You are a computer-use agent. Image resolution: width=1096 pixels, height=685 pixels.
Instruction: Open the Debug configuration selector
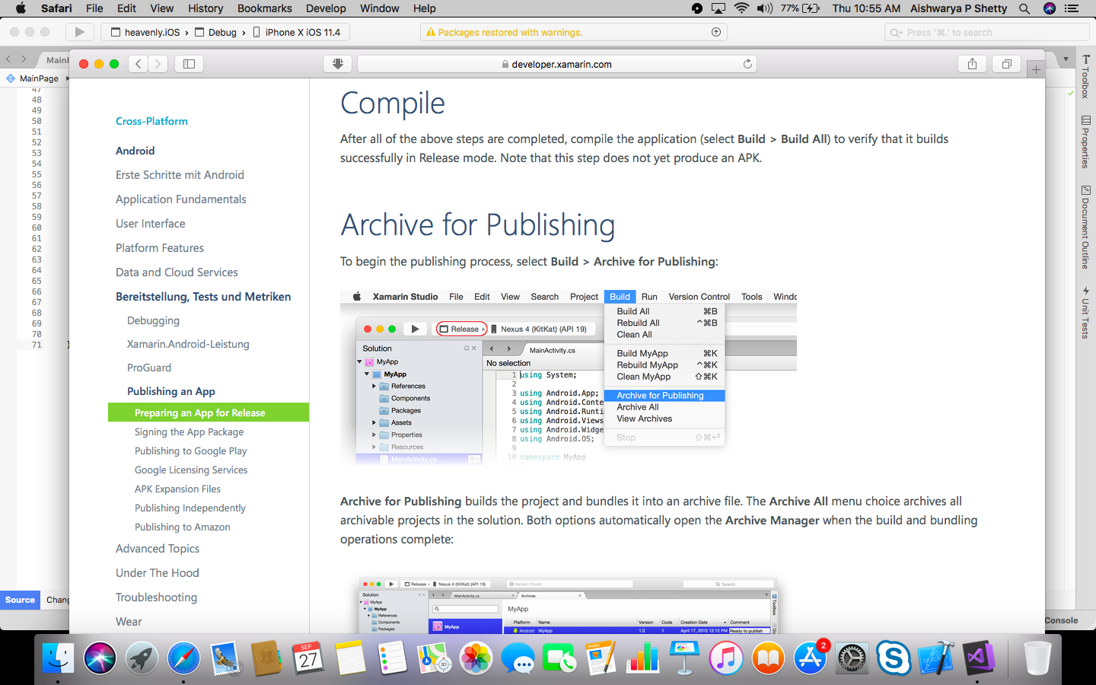216,32
